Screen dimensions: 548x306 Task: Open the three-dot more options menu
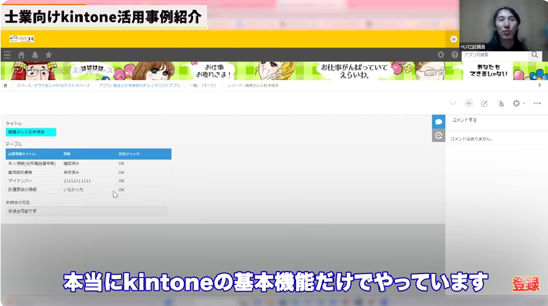coord(537,103)
